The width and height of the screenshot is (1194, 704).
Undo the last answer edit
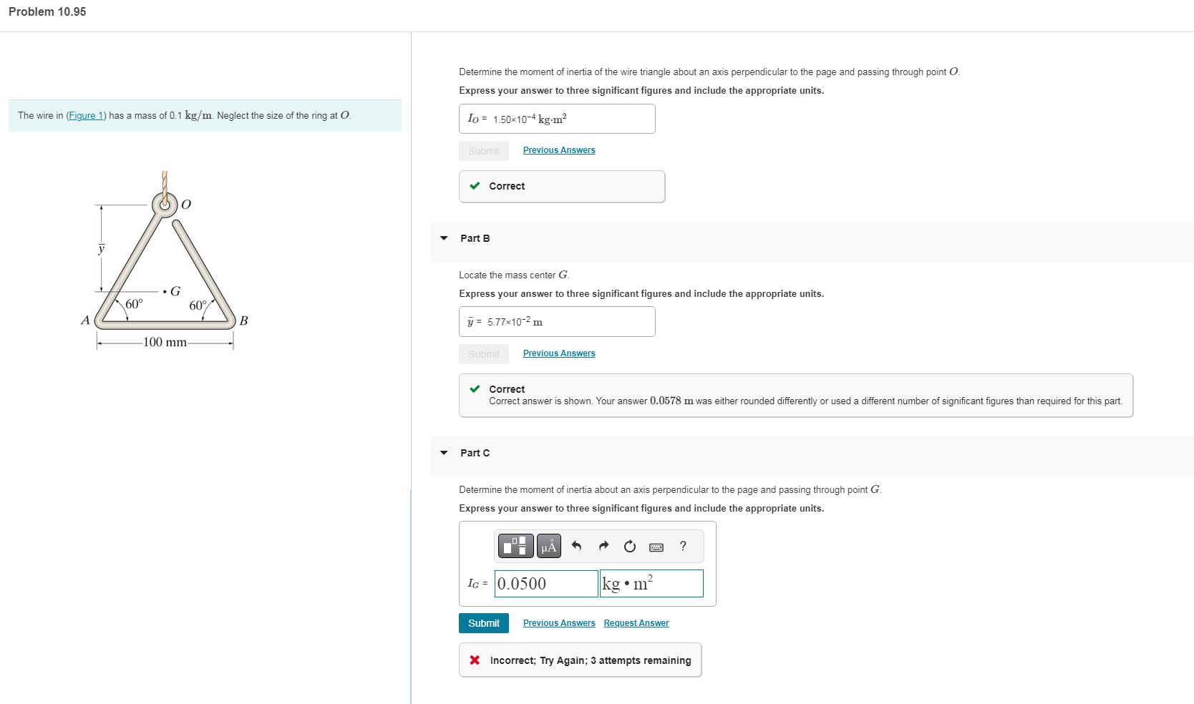pyautogui.click(x=577, y=547)
